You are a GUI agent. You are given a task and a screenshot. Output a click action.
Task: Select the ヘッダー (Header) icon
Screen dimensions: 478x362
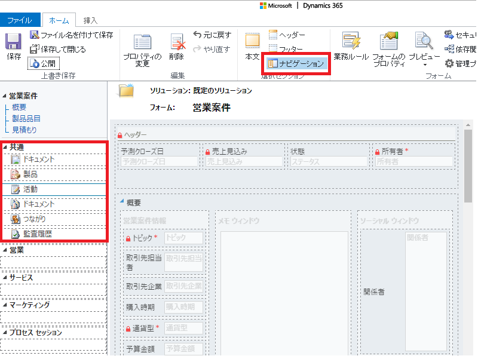pyautogui.click(x=272, y=36)
